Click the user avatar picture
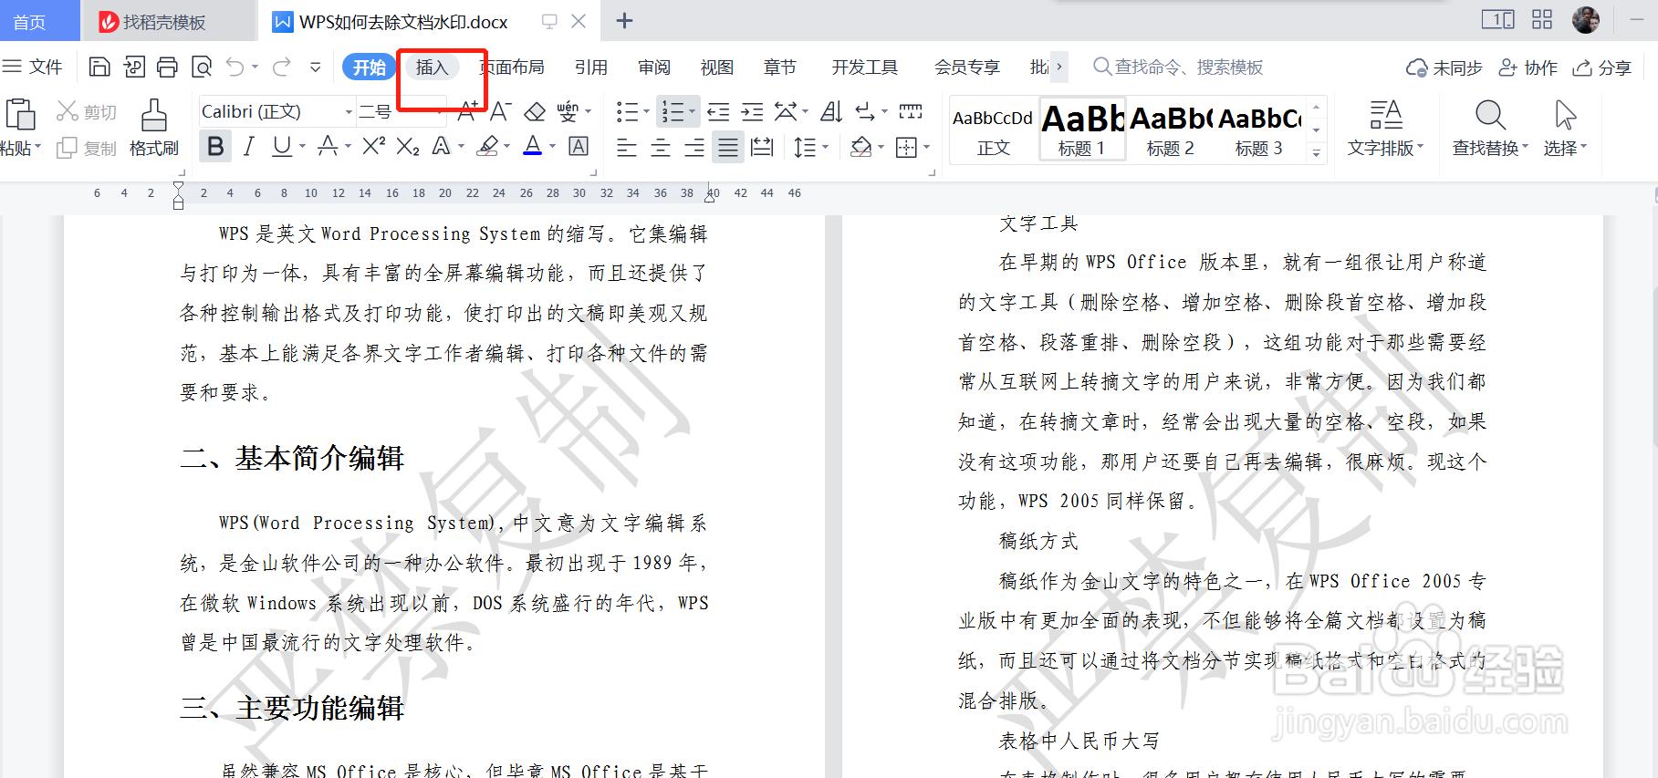This screenshot has width=1658, height=778. pos(1586,19)
